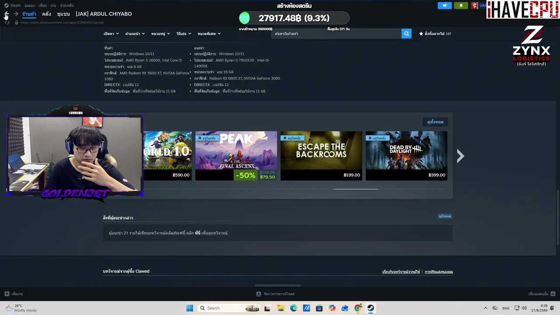This screenshot has width=560, height=315.
Task: Open the ช่วยเหลือ (Help) menu
Action: 67,6
